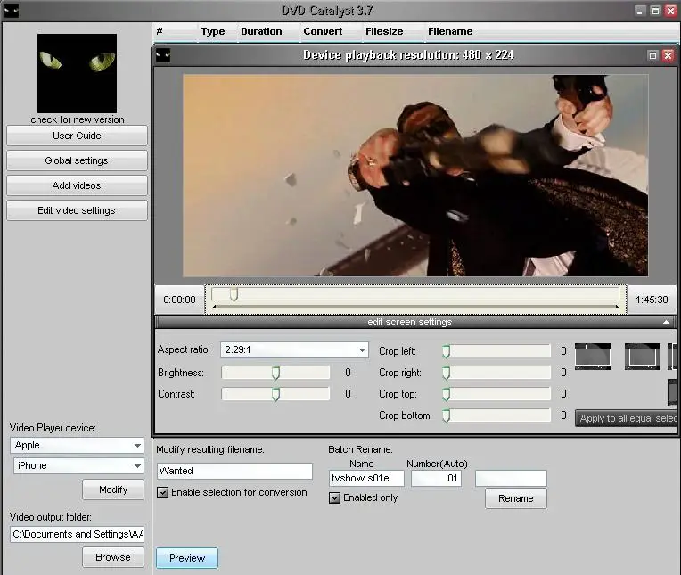681x575 pixels.
Task: Click the empty batch rename suffix field
Action: 511,478
